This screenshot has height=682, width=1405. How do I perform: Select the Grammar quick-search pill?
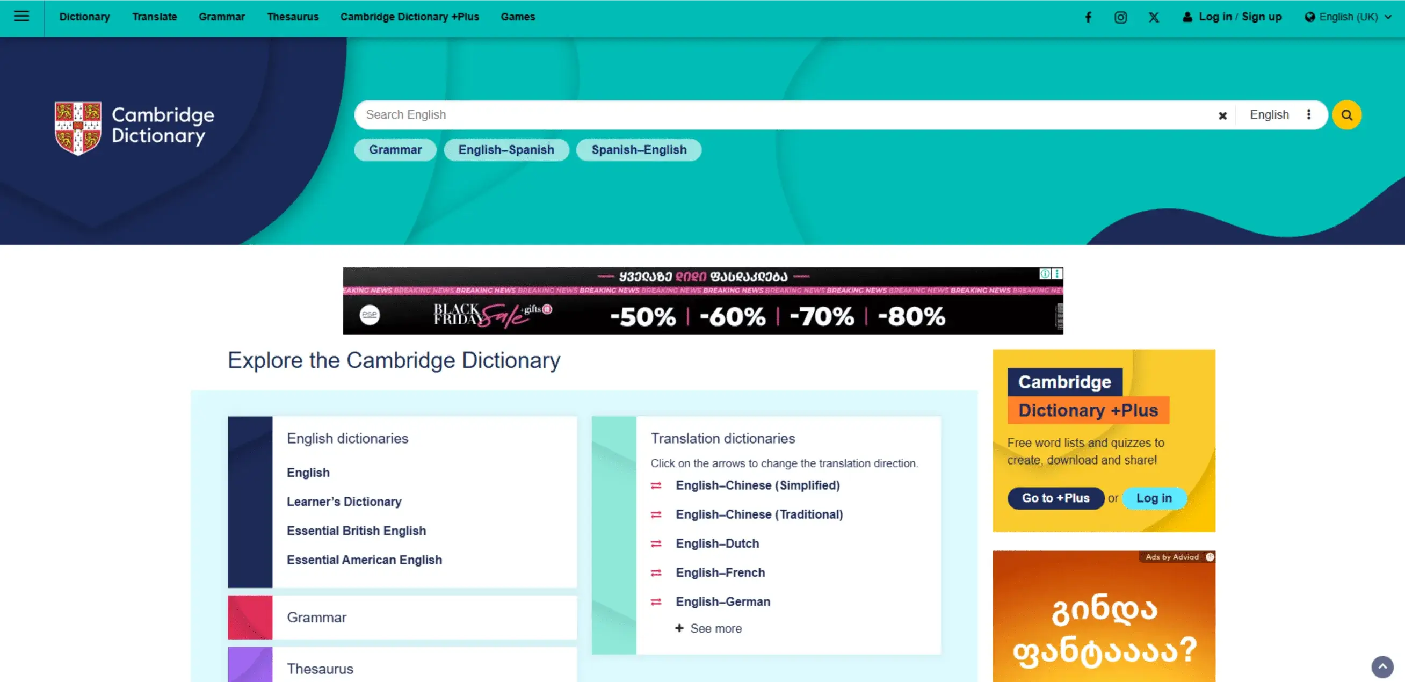pos(395,150)
